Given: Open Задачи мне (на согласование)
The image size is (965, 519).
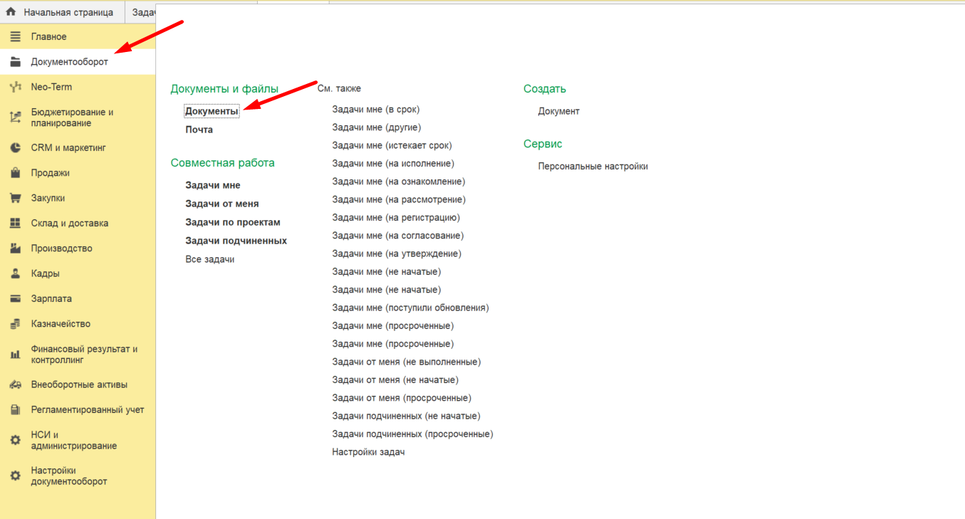Looking at the screenshot, I should point(398,236).
